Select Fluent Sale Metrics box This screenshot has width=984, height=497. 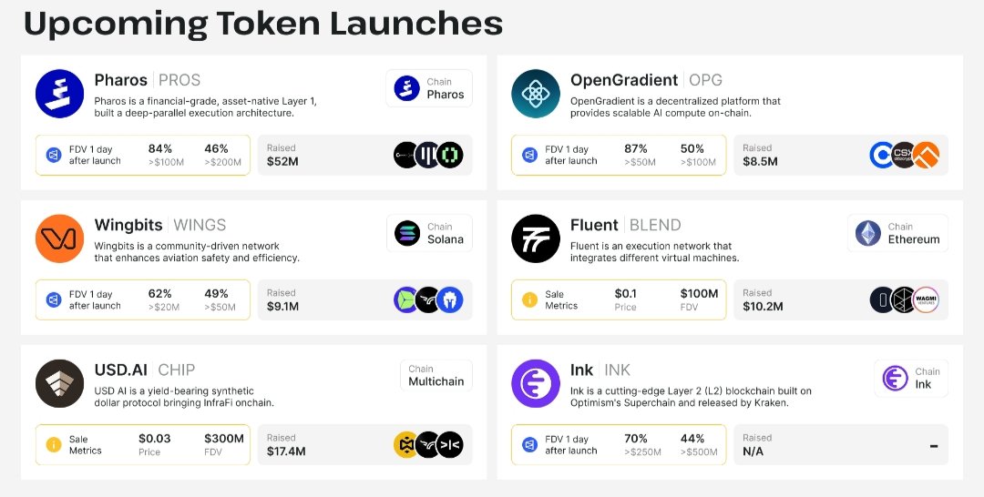coord(619,299)
